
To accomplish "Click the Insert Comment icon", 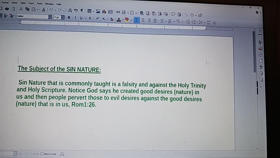I will click(173, 14).
